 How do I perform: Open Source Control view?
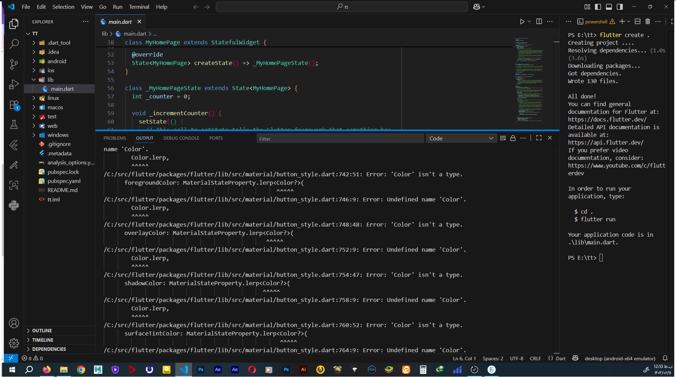click(x=14, y=64)
